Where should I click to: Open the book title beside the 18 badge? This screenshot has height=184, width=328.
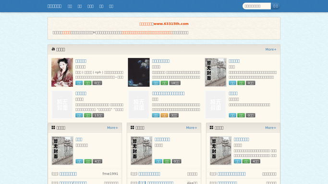pos(161,61)
